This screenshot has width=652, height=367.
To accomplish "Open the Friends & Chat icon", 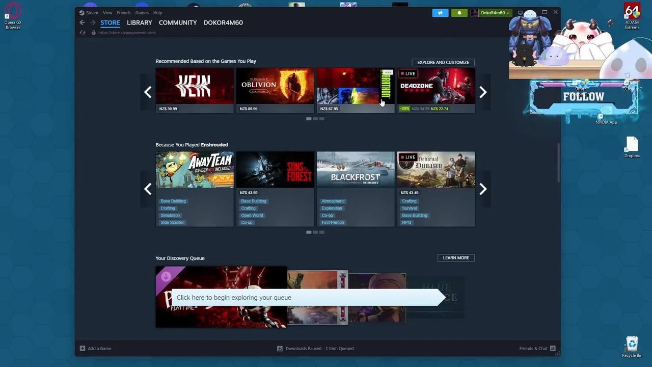I will pyautogui.click(x=553, y=349).
